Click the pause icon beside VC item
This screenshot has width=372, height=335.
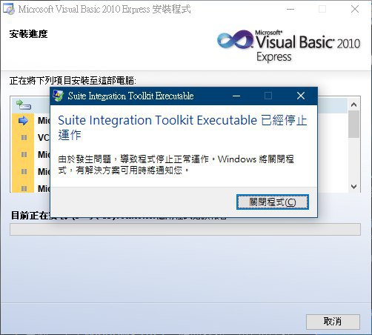pos(24,137)
